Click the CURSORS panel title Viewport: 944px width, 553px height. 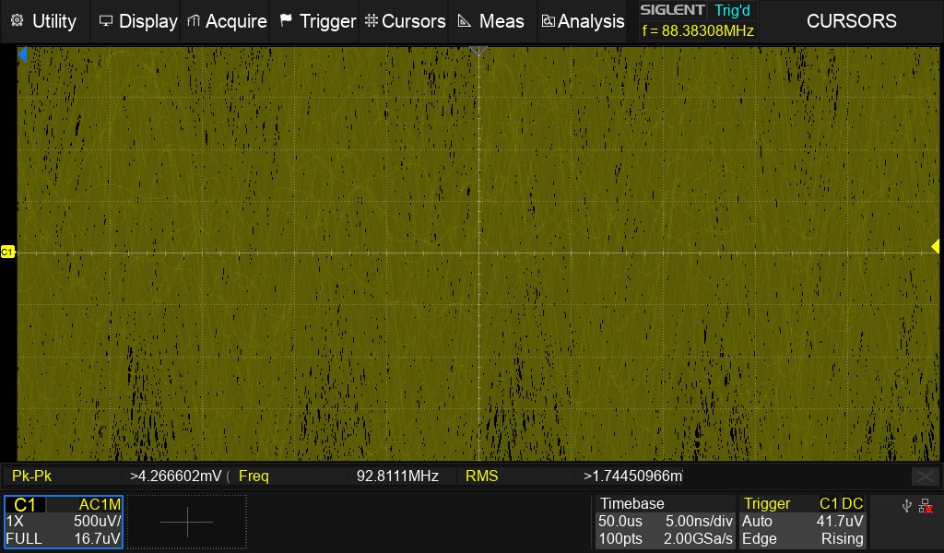pyautogui.click(x=851, y=21)
